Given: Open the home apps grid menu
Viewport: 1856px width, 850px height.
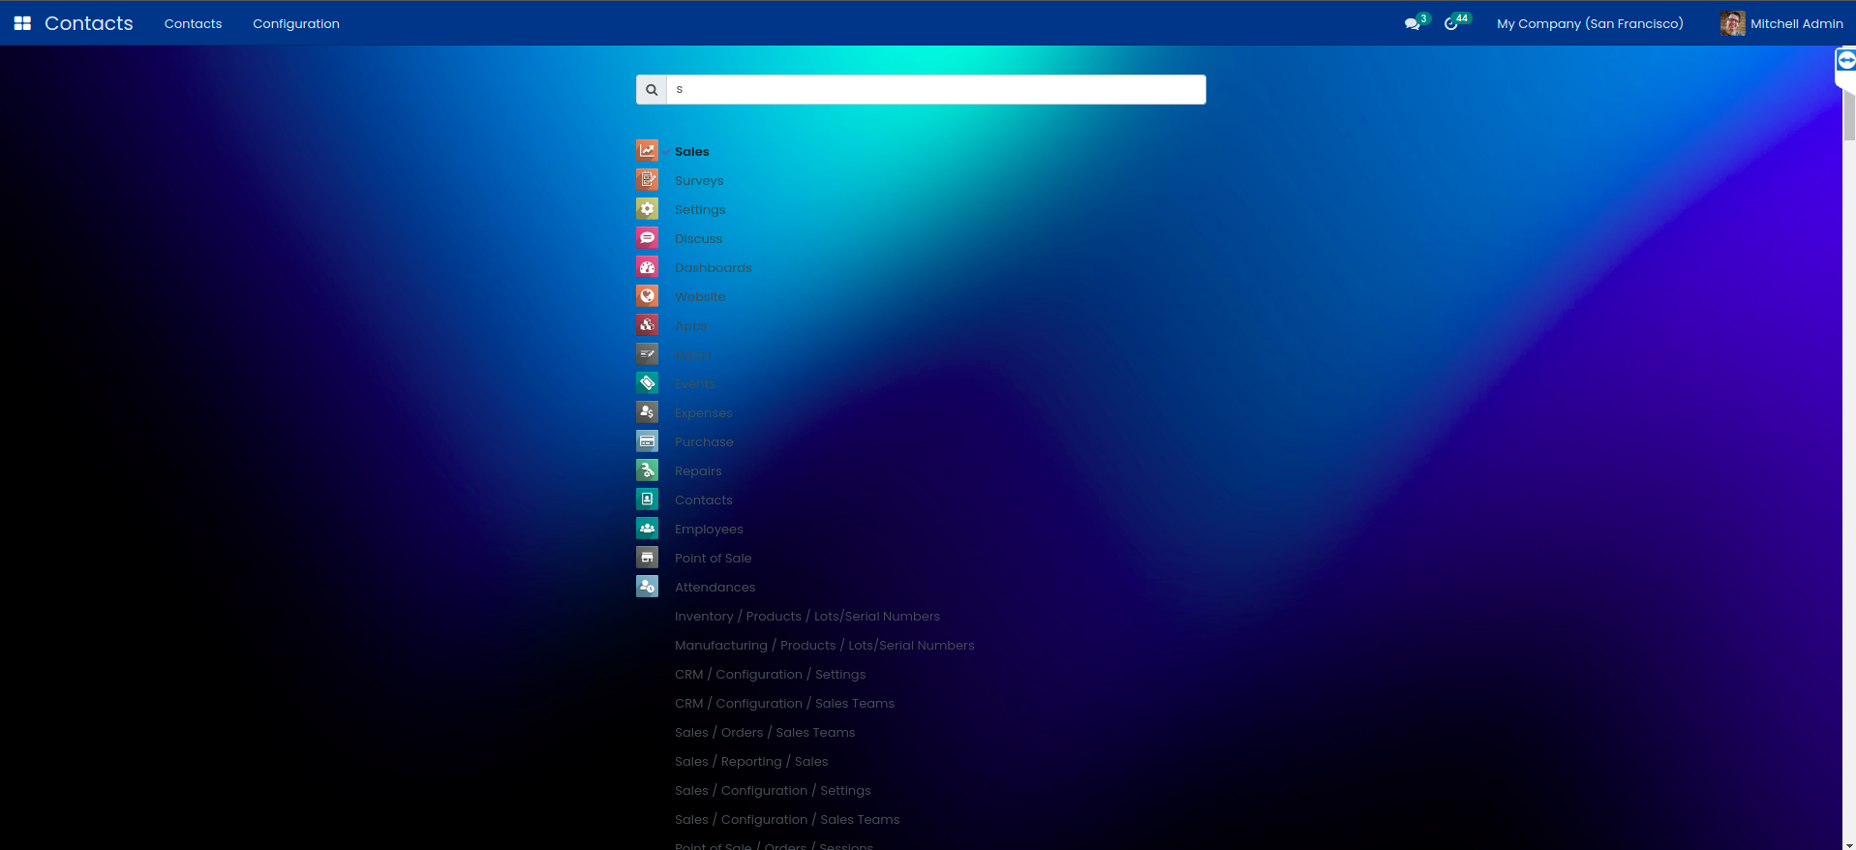Looking at the screenshot, I should (22, 23).
